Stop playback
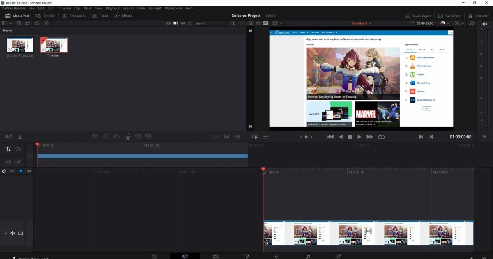 (x=350, y=137)
